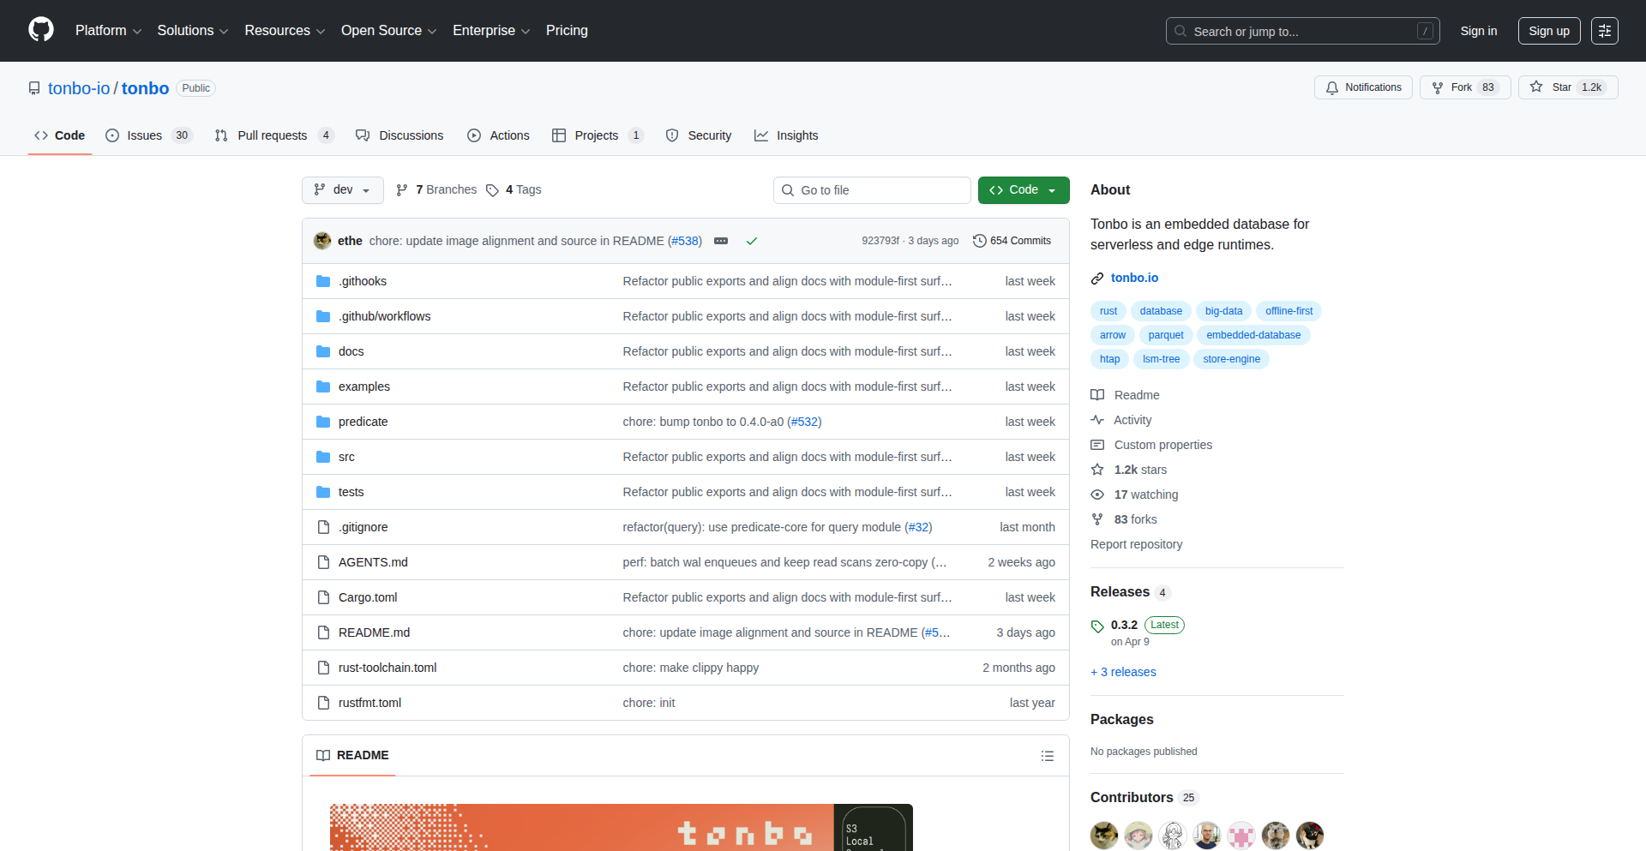Switch to the Actions tab

[498, 135]
